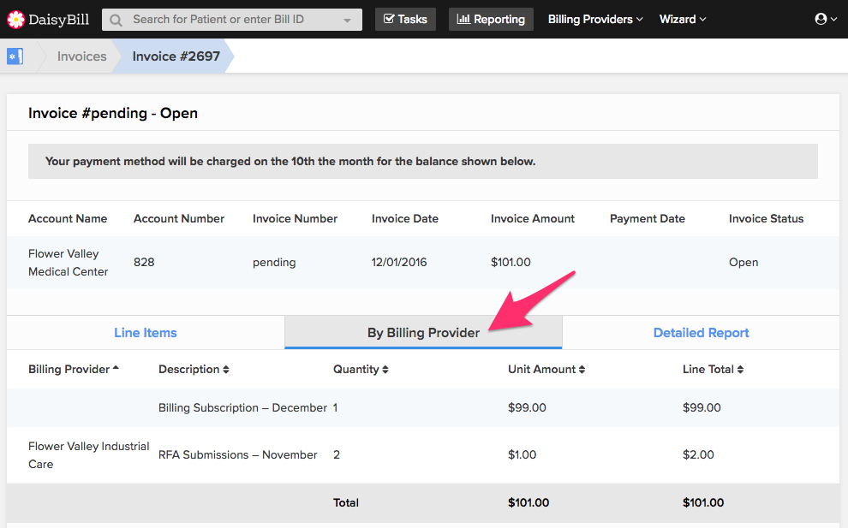Click the invoice amount $101.00 in summary row
This screenshot has width=848, height=528.
click(511, 262)
